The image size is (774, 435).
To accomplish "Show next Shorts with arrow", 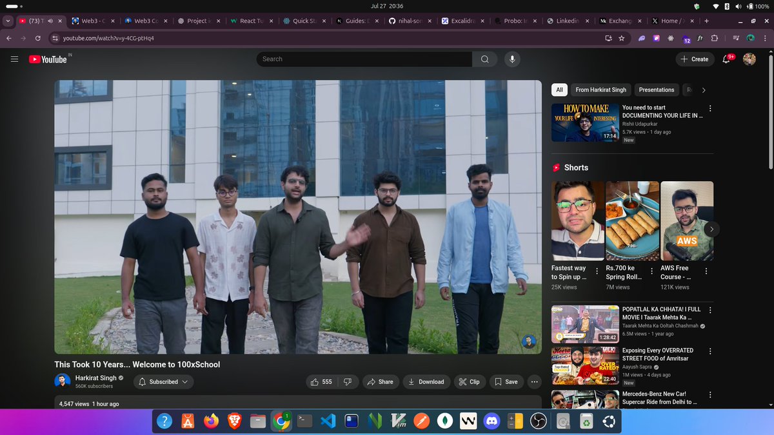I will [x=711, y=229].
